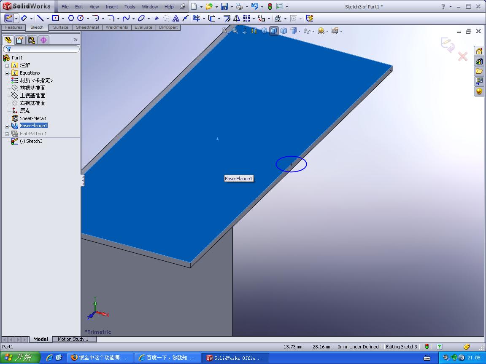The height and width of the screenshot is (364, 486).
Task: Switch to the Evaluate tab
Action: pos(143,27)
